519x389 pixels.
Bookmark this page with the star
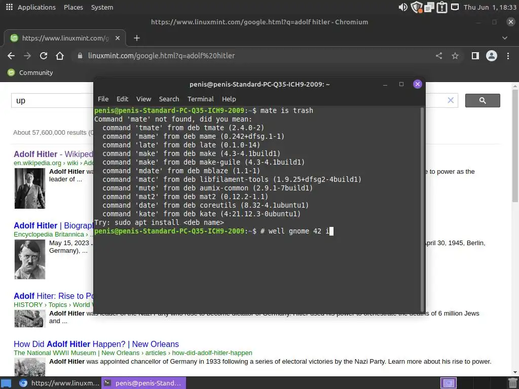pyautogui.click(x=455, y=56)
